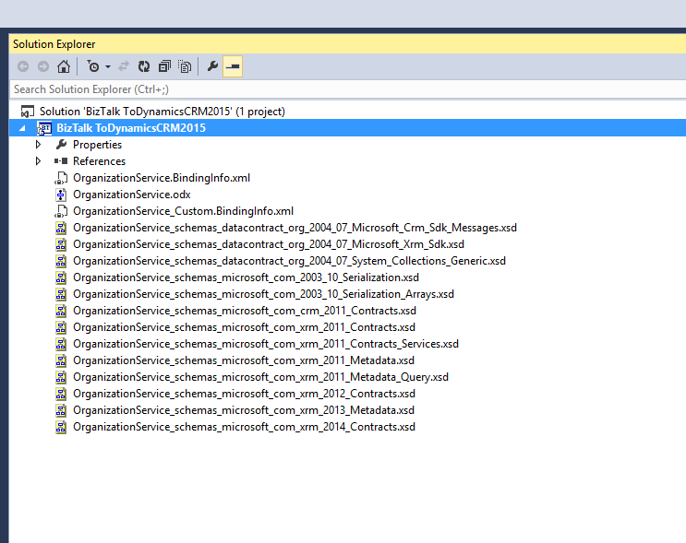Select the crm_2011_Contracts.xsd schema
This screenshot has width=686, height=543.
pos(245,311)
